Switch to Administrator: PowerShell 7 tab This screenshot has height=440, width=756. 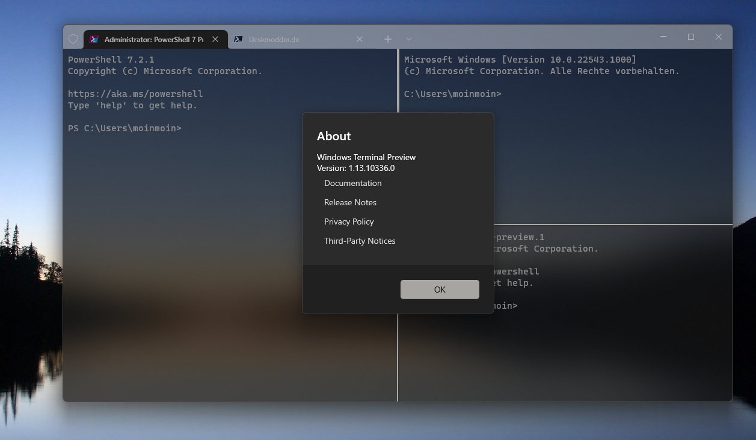pyautogui.click(x=156, y=39)
